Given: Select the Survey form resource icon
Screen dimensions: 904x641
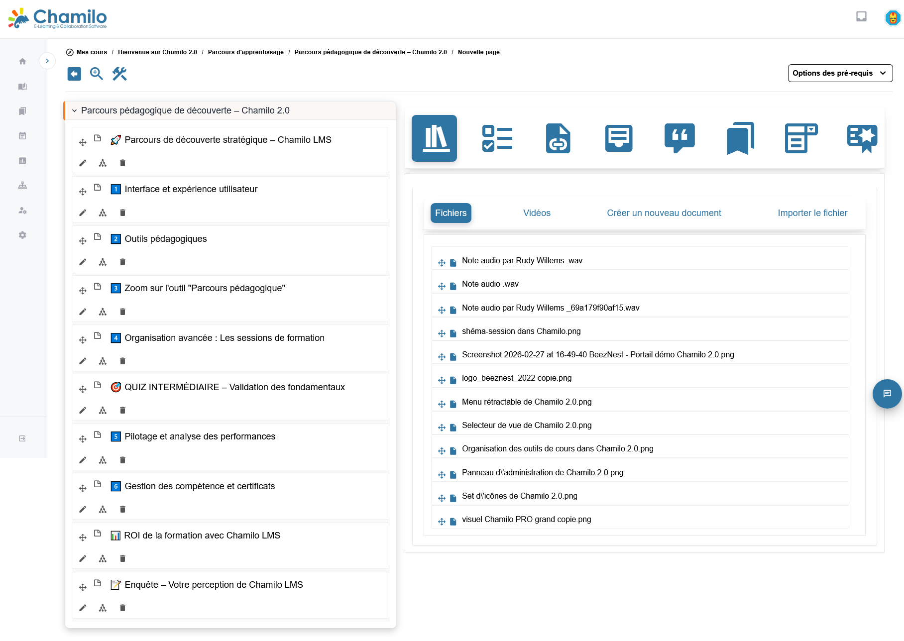Looking at the screenshot, I should (x=801, y=138).
